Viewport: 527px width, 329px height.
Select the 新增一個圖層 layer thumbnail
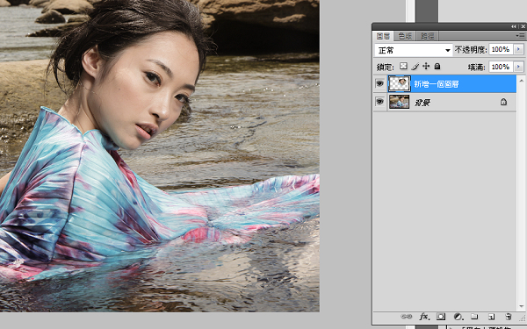pyautogui.click(x=400, y=83)
